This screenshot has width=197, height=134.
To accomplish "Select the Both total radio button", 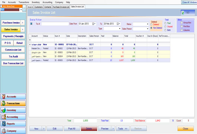I will click(x=165, y=30).
